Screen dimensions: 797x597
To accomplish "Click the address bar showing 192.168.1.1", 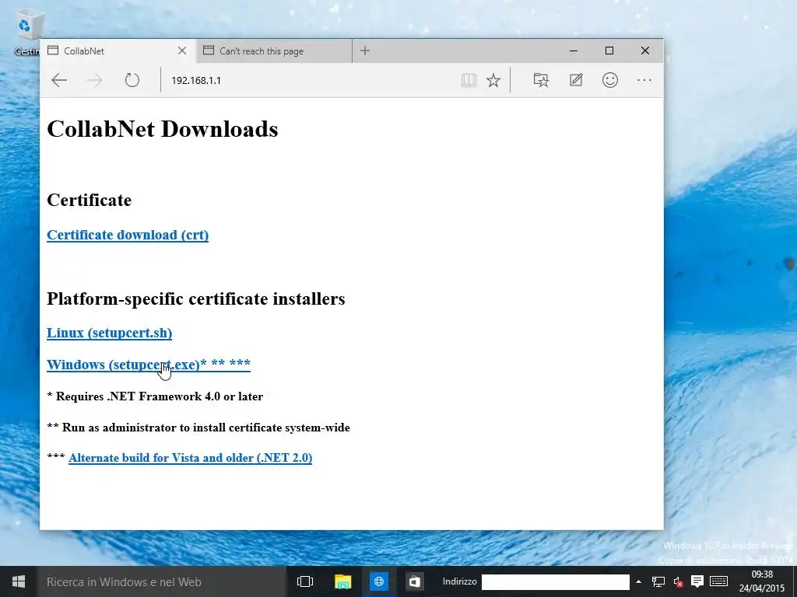I will (x=310, y=80).
